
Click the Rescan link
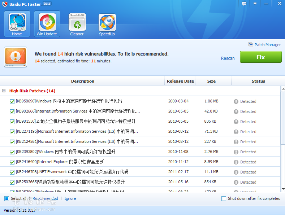click(228, 58)
